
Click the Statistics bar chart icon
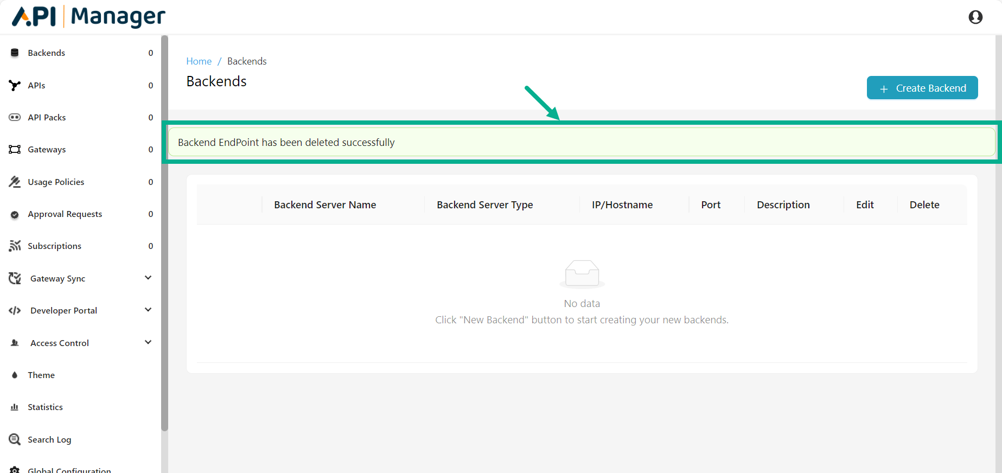(x=15, y=407)
